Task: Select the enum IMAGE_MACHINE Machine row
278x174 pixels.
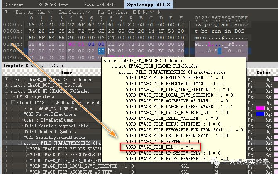Action: click(56, 108)
